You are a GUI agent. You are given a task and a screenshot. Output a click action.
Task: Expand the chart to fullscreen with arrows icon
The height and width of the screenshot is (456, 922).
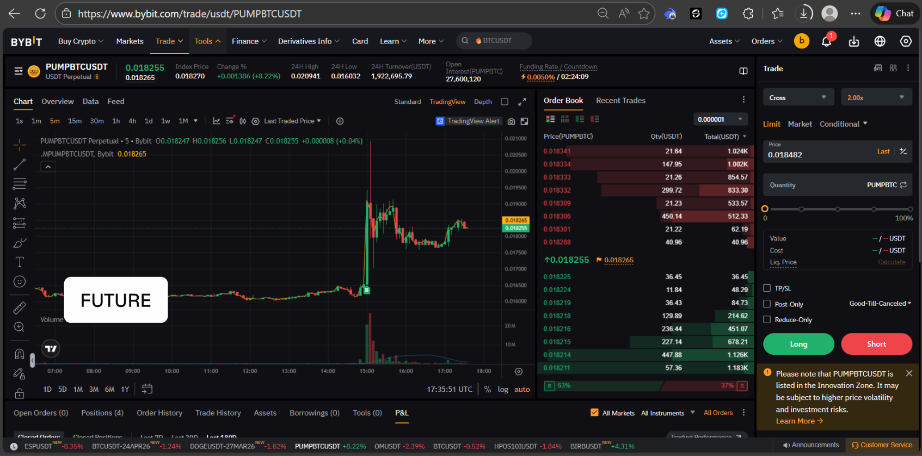(522, 102)
